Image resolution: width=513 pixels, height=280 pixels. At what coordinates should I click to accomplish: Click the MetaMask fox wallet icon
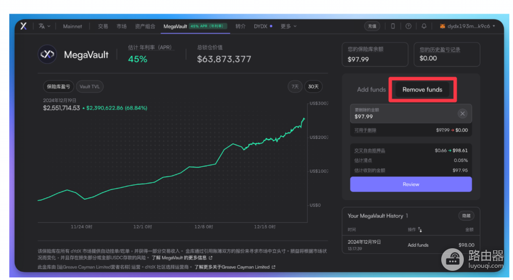442,26
